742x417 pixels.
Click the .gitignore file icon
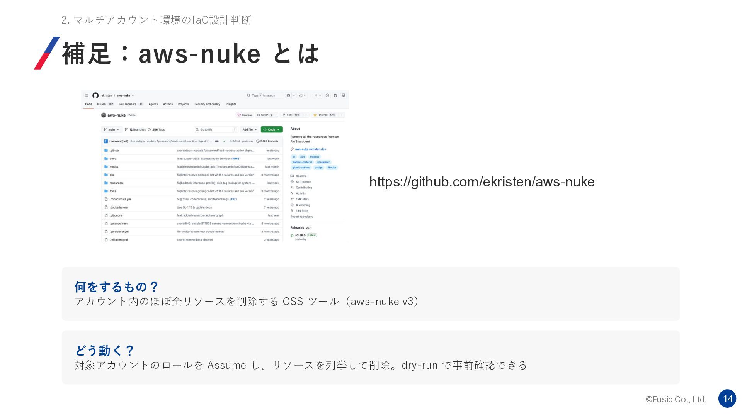pos(106,215)
